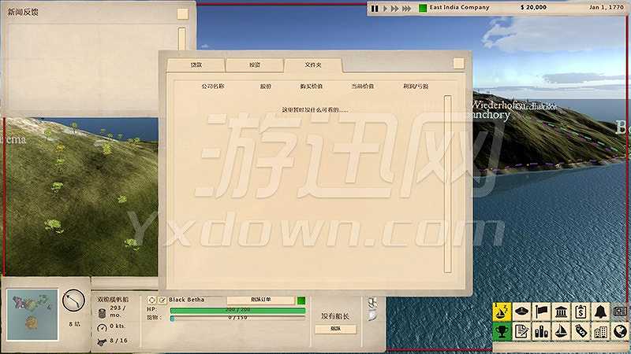Click the 公司名称 column header
Viewport: 631px width, 354px height.
pos(213,87)
